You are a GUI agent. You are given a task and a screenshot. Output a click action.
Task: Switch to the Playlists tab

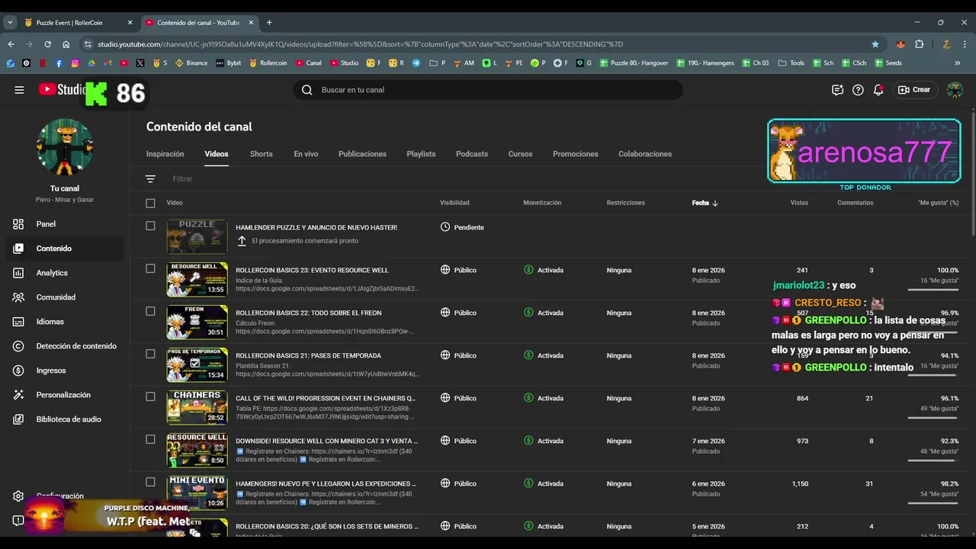[421, 154]
